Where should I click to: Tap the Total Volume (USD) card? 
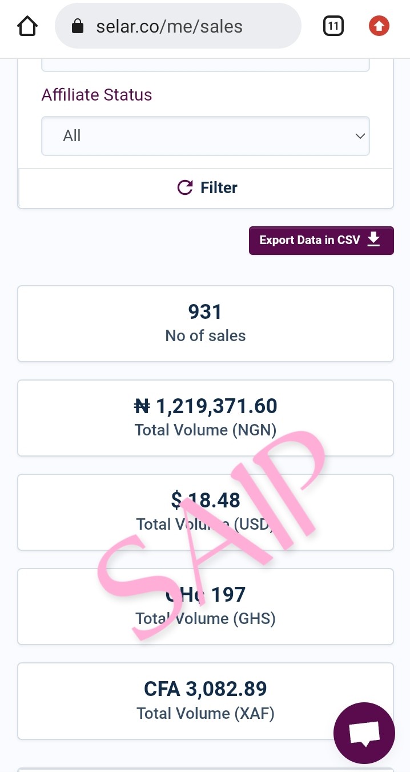(x=206, y=512)
